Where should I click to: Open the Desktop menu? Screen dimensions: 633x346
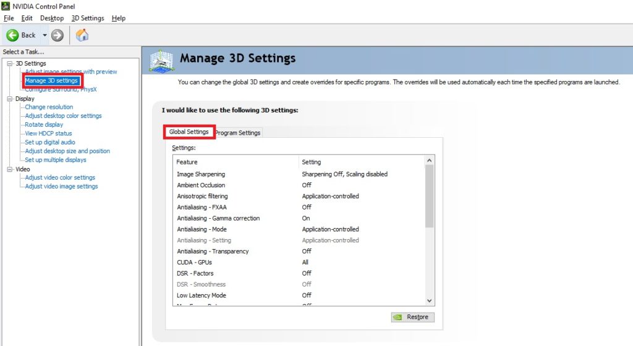pyautogui.click(x=52, y=18)
